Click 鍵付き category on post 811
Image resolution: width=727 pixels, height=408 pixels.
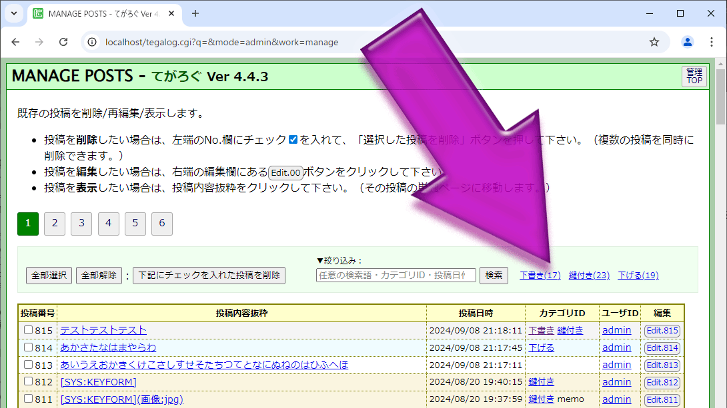[x=541, y=399]
